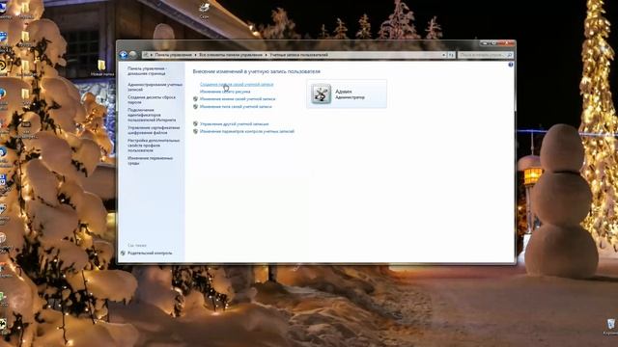Go to Панель управления breadcrumb
This screenshot has height=347, width=618.
(174, 55)
